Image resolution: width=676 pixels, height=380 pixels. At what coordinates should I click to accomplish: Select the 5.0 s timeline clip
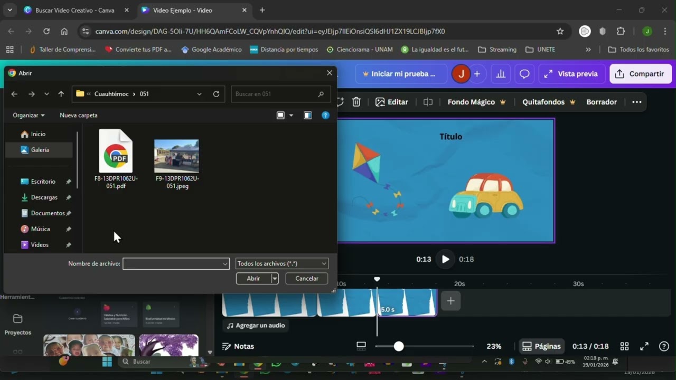point(407,302)
